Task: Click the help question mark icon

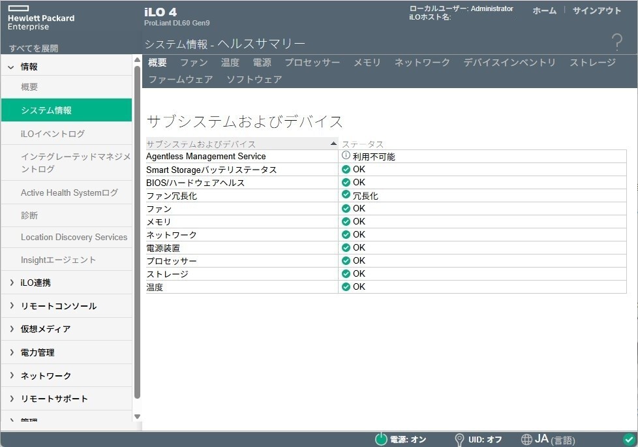Action: tap(616, 43)
